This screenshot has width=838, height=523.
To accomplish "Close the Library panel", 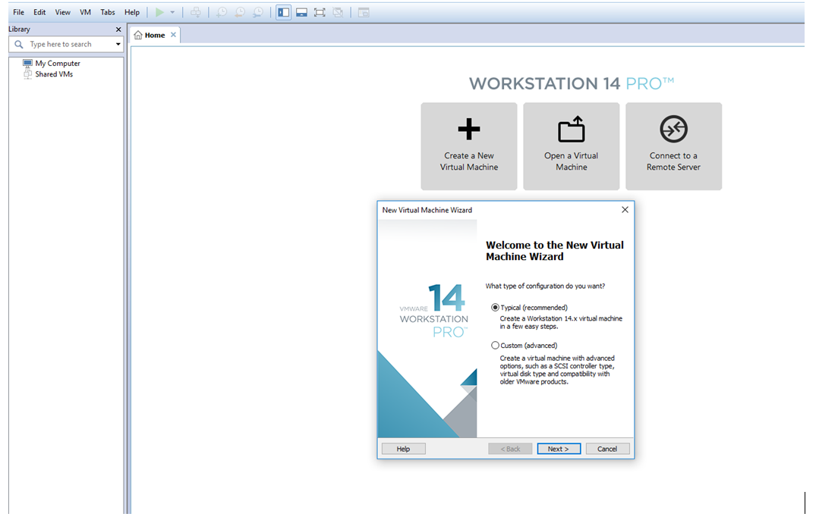I will coord(118,30).
